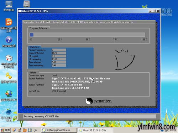The image size is (178, 133).
Task: Select Ghost32 11.5.1 - 3% taskbar item
Action: 95,130
